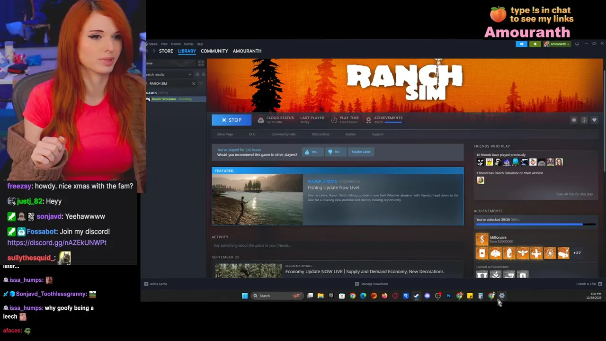Open the Steam page scrollbar
This screenshot has width=606, height=341.
click(604, 121)
